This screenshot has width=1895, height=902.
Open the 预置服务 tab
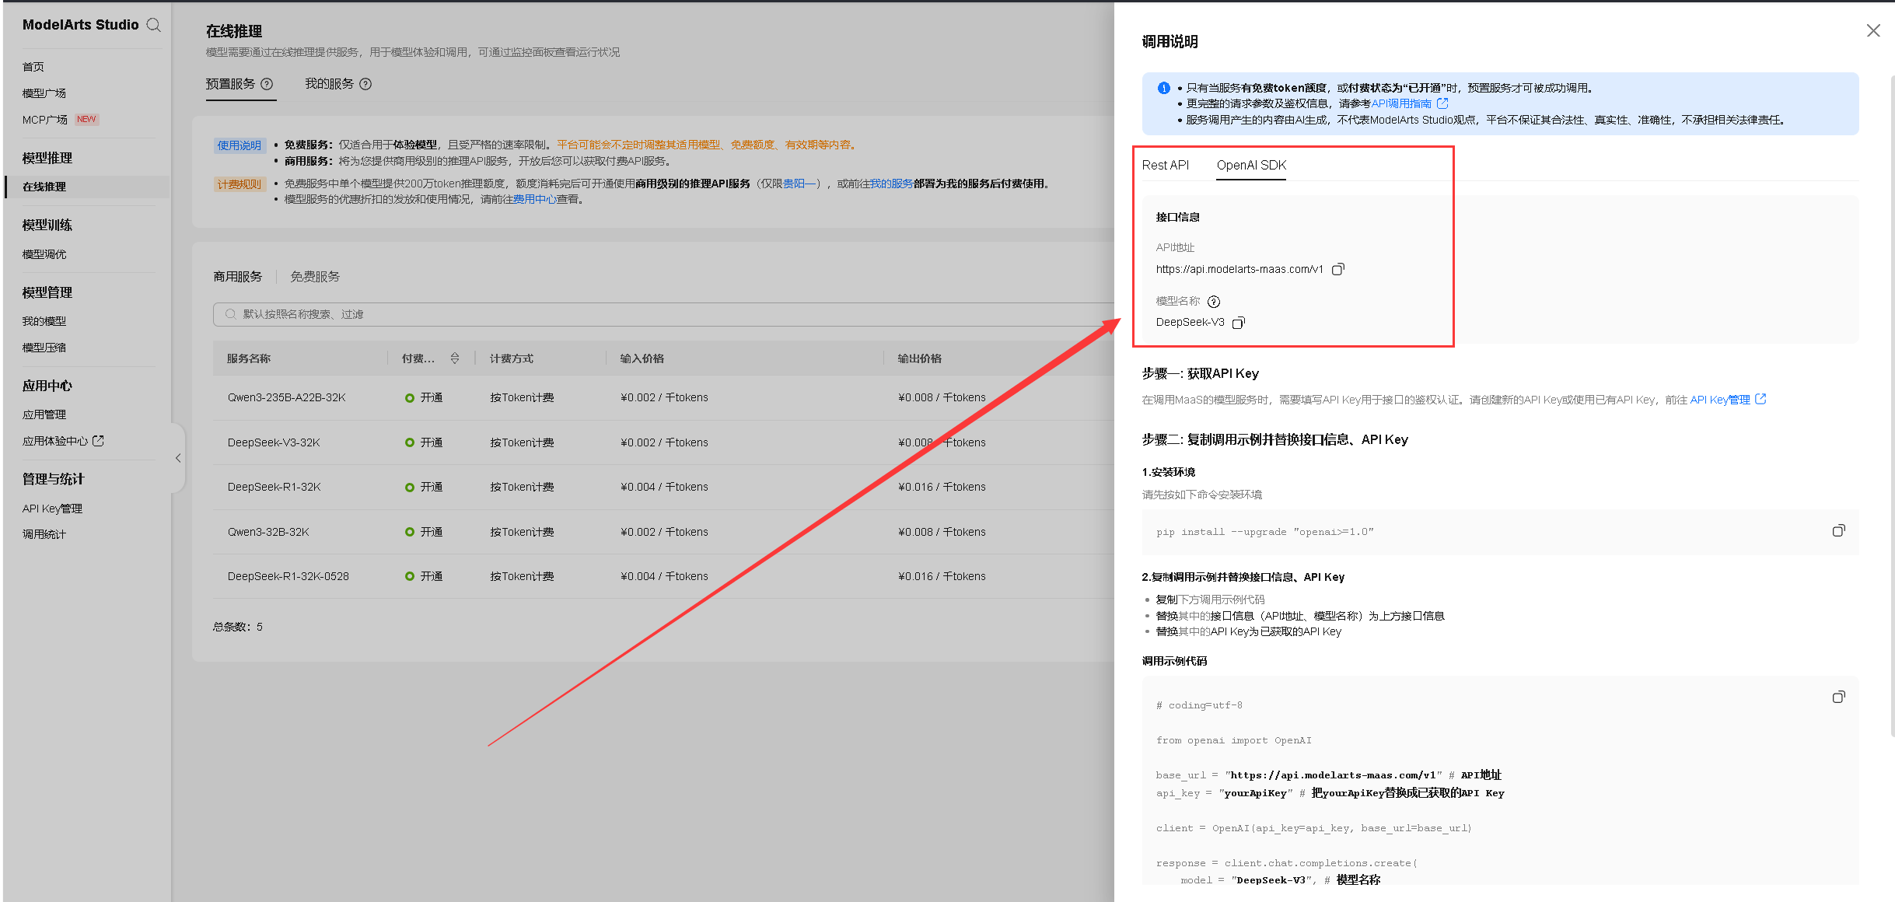point(230,84)
